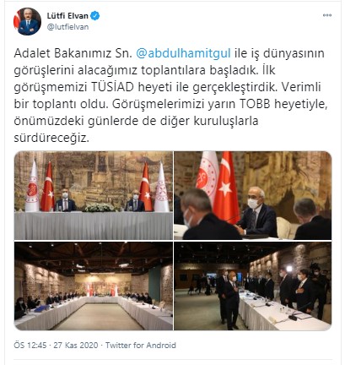
Task: Click the Lütfi Elvan display name
Action: coord(67,16)
